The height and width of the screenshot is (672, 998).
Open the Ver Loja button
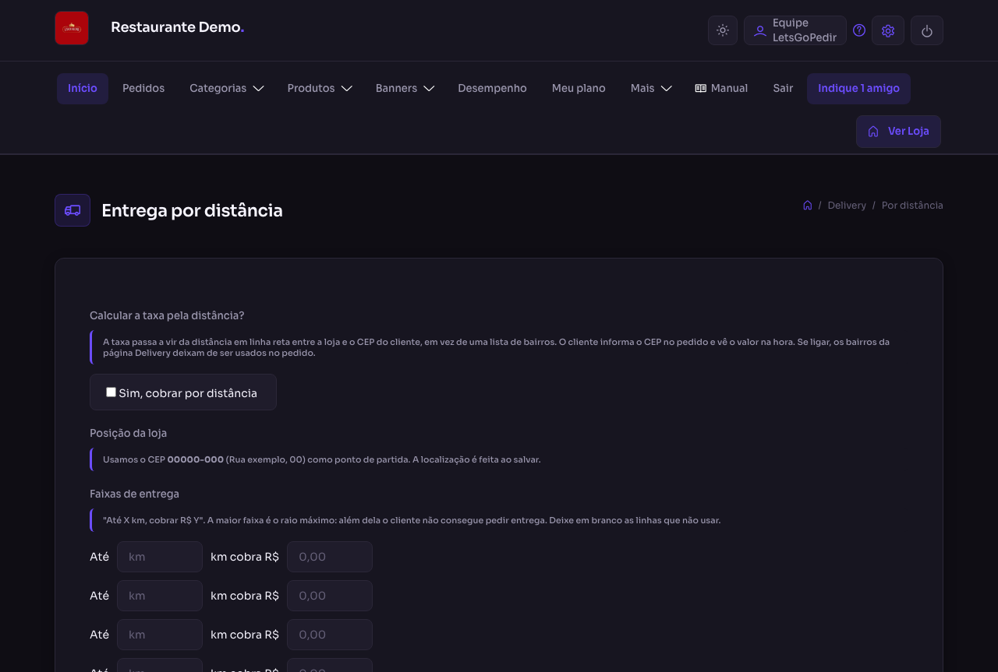898,132
